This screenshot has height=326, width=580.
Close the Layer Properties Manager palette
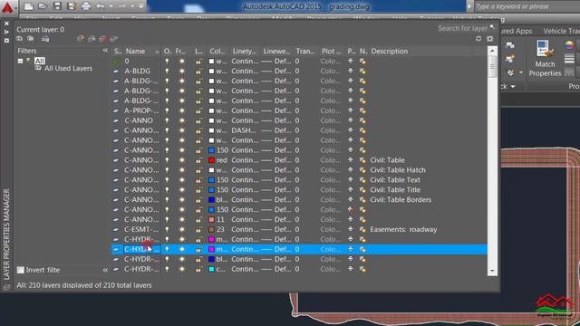(6, 24)
